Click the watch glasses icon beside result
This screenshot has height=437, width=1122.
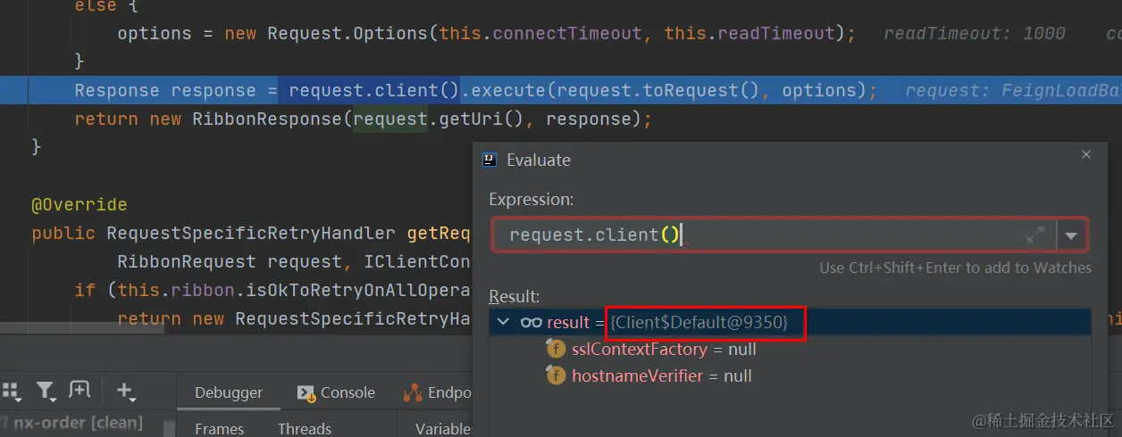[532, 323]
